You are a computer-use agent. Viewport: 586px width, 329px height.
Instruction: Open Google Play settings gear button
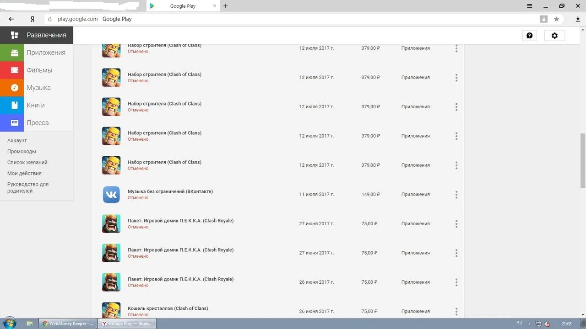[x=554, y=36]
